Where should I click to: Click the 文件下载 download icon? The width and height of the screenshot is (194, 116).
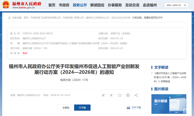point(128,108)
